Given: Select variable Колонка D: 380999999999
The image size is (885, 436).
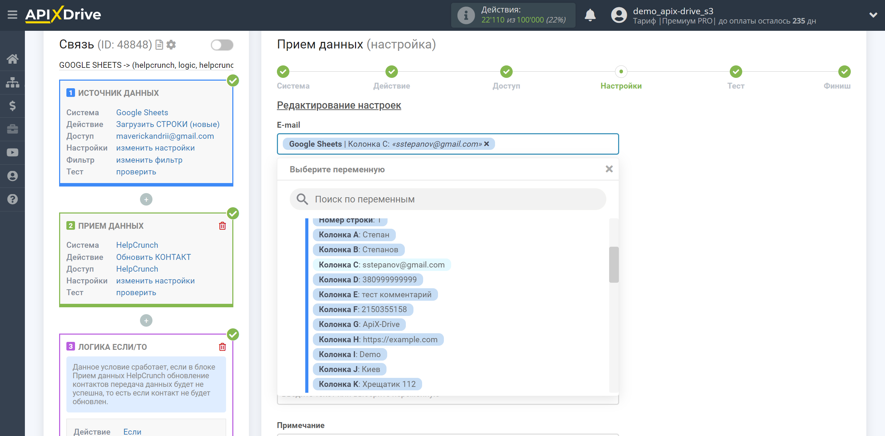Looking at the screenshot, I should [x=368, y=280].
